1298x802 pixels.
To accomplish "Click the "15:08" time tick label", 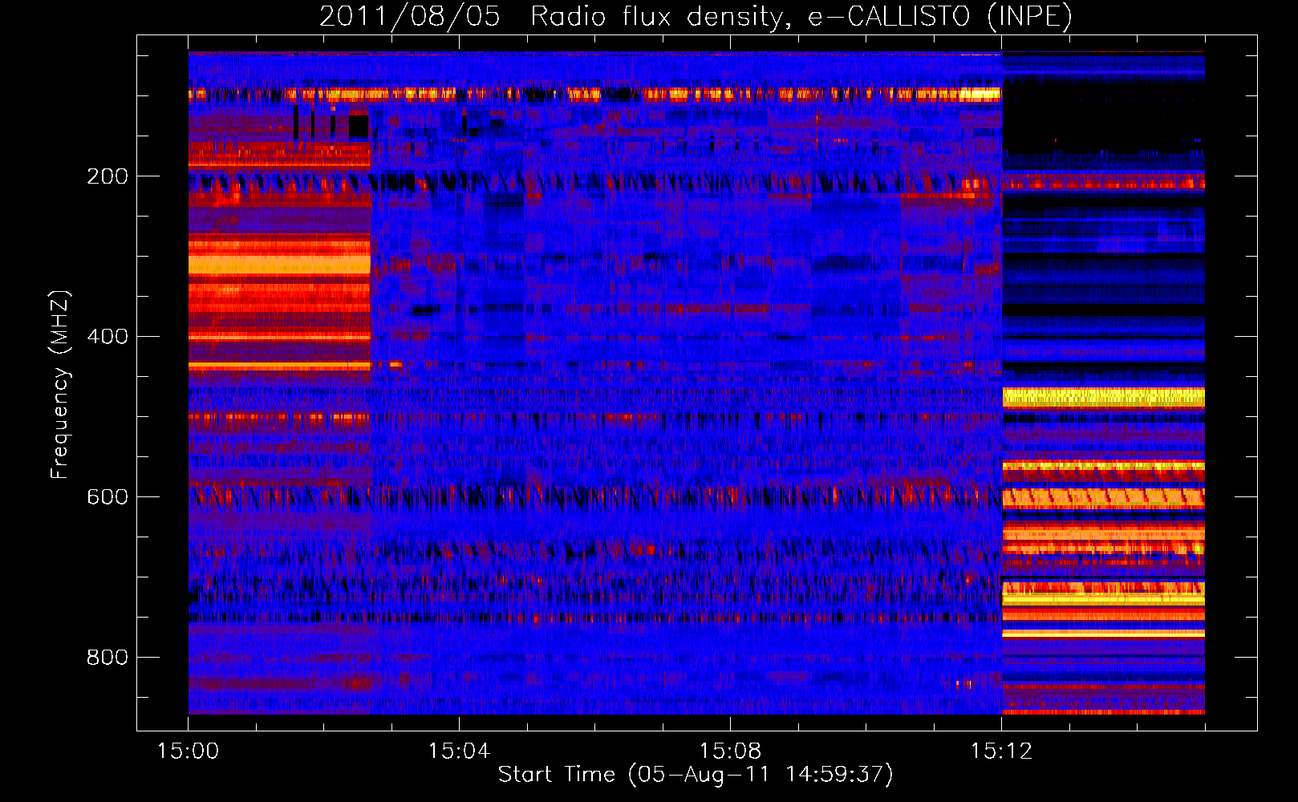I will 730,751.
